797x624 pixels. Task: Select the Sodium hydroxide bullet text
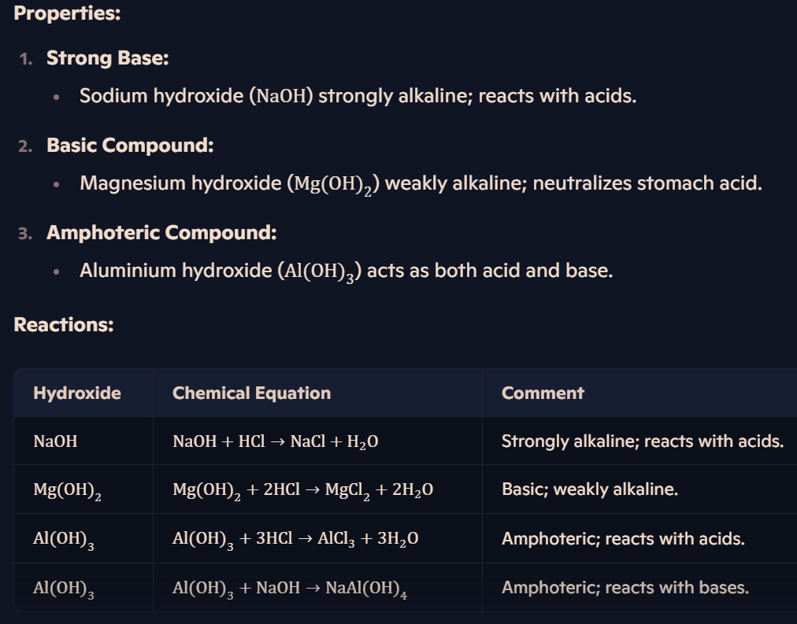[358, 96]
